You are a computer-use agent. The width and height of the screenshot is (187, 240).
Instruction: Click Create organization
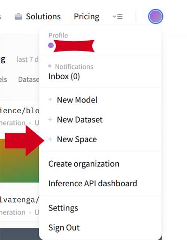(x=84, y=164)
